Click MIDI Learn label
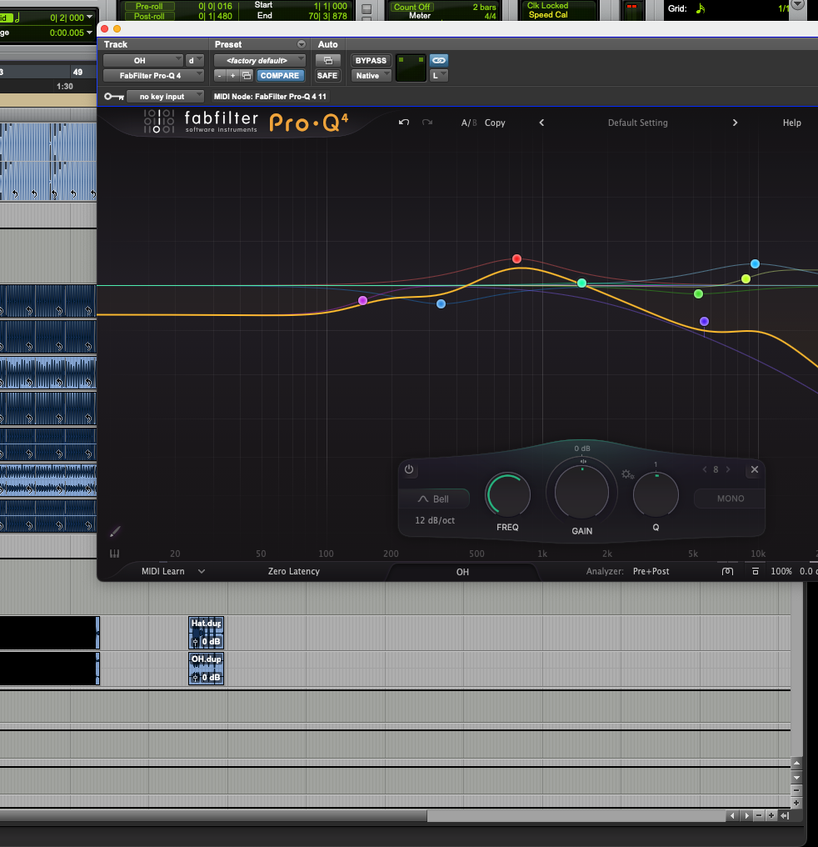This screenshot has height=847, width=818. [x=163, y=571]
